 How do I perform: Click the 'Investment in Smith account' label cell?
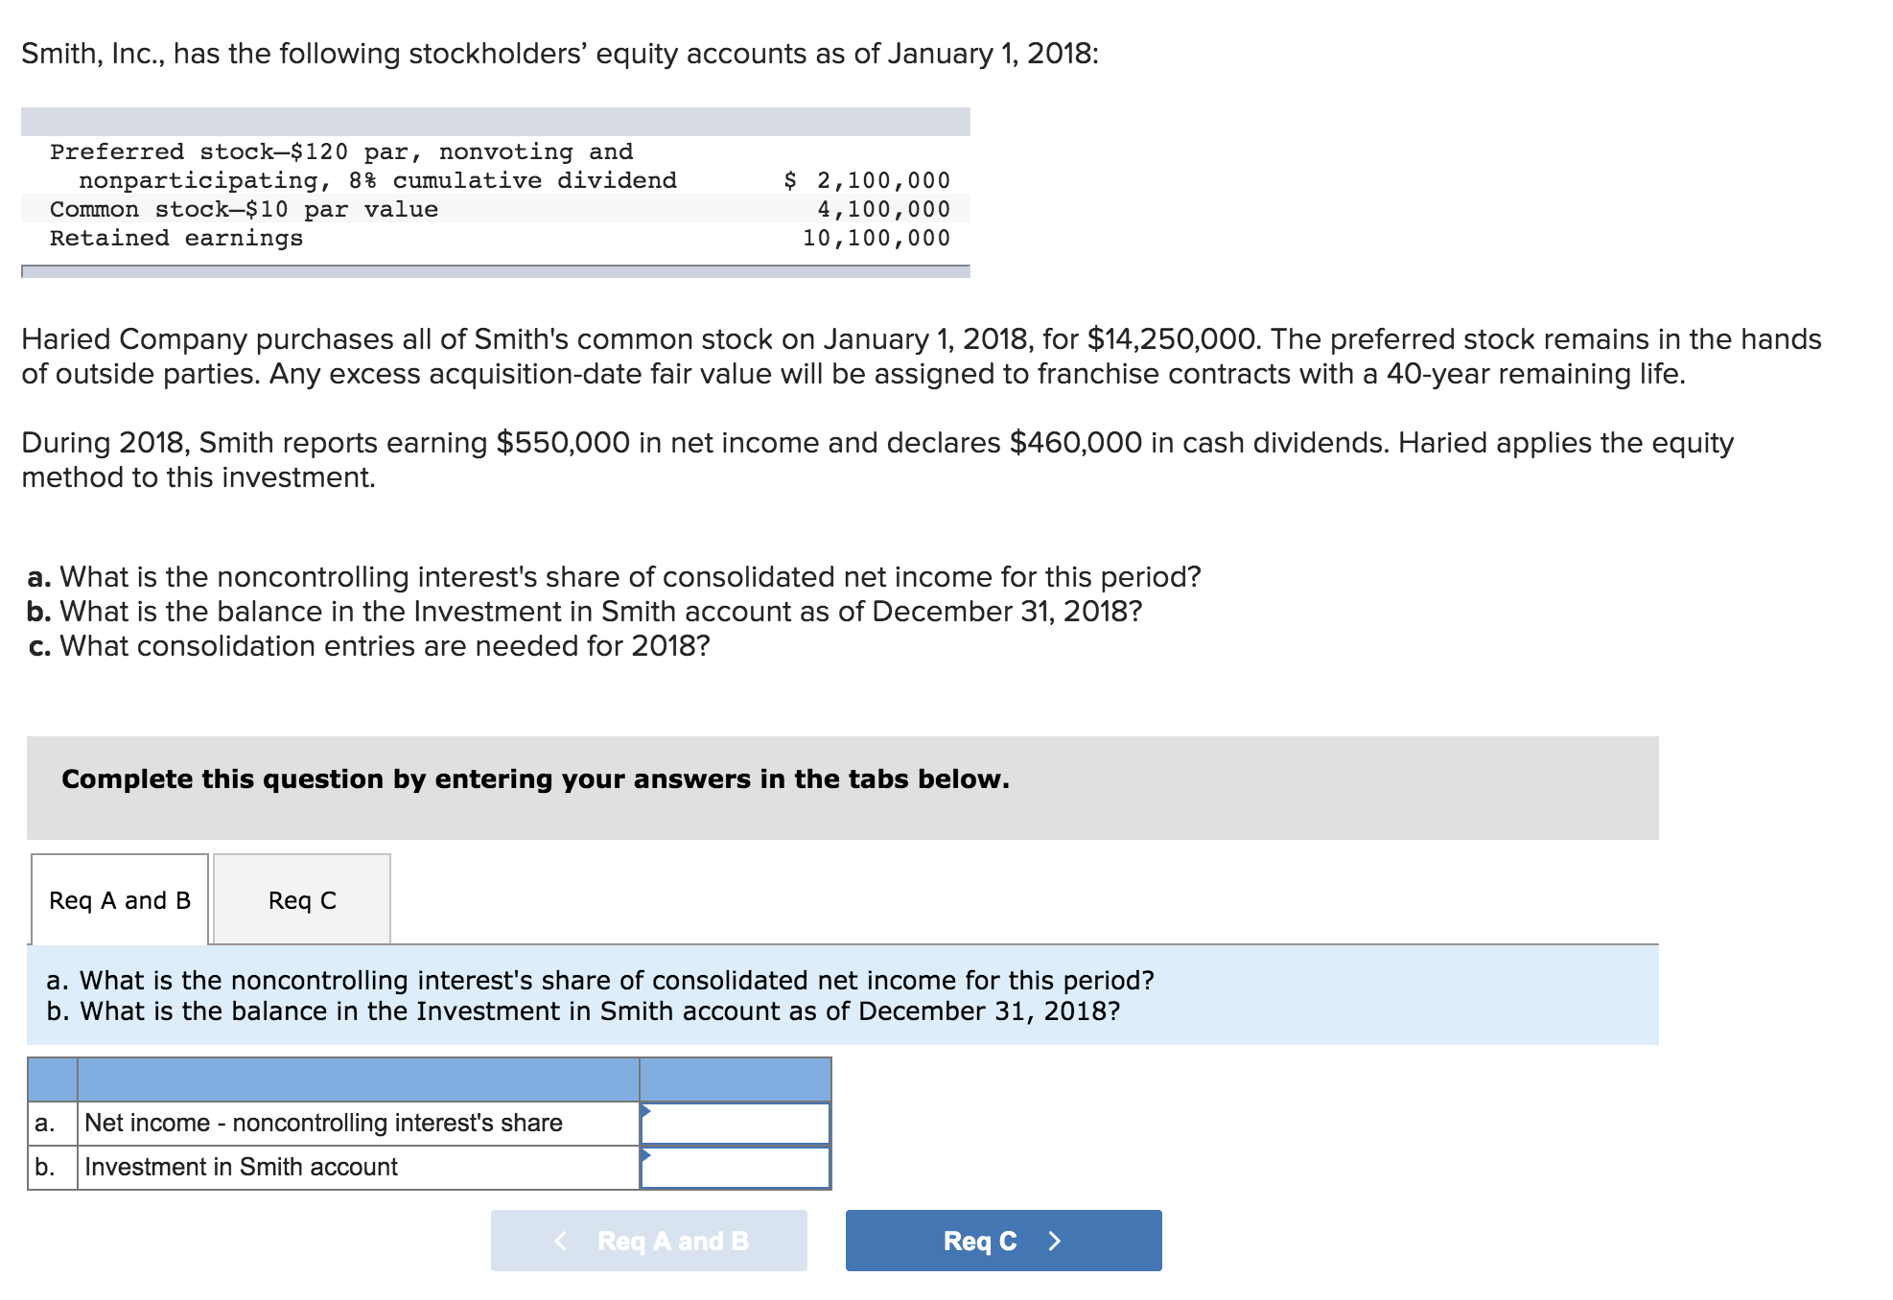[x=240, y=1166]
